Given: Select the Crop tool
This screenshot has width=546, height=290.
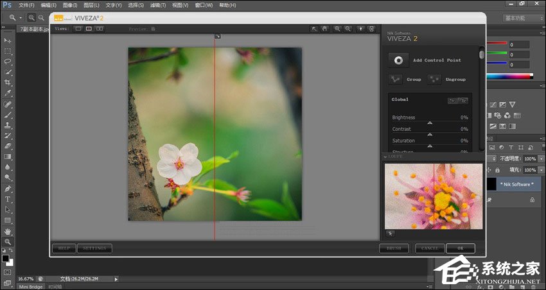Looking at the screenshot, I should [8, 83].
